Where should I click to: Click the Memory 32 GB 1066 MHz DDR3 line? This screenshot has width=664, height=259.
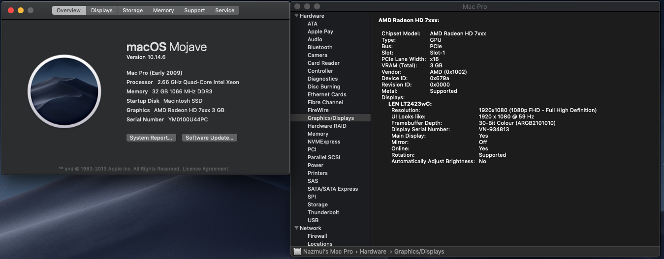tap(169, 91)
